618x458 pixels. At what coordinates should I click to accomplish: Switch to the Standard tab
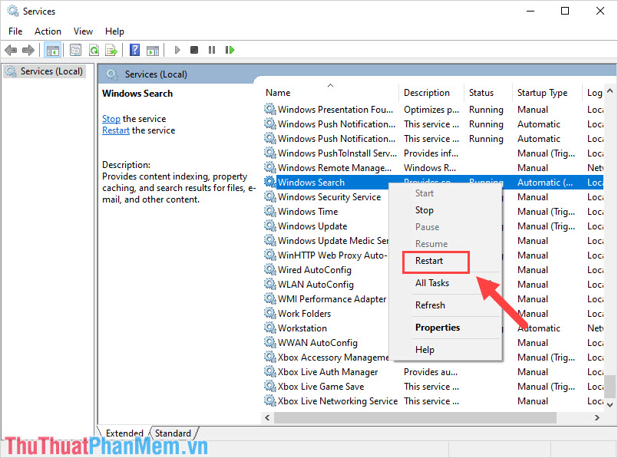pos(173,433)
